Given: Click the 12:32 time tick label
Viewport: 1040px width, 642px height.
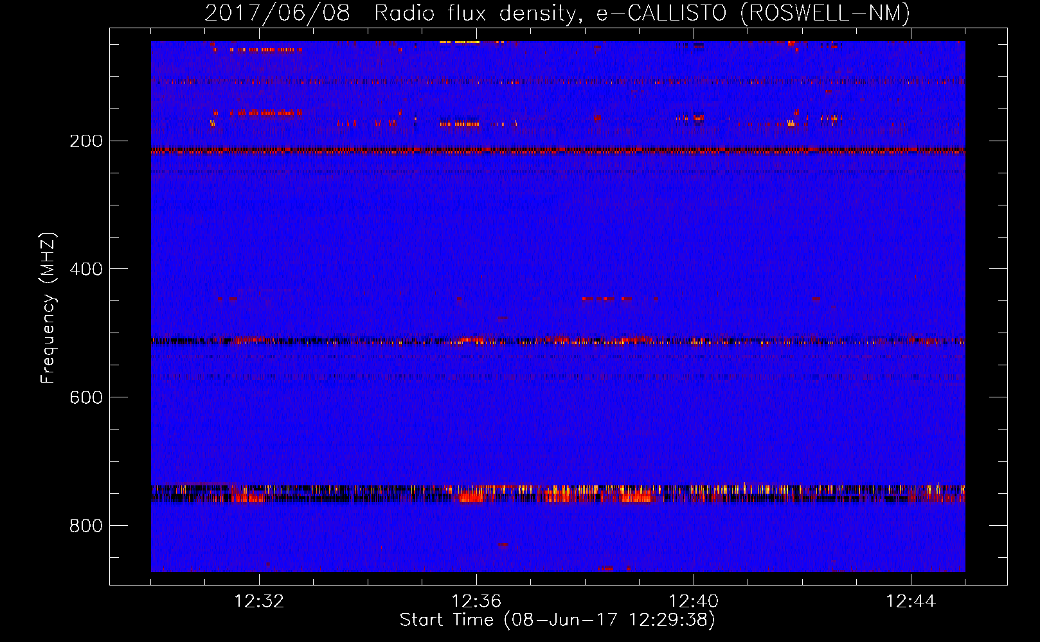Looking at the screenshot, I should click(259, 602).
